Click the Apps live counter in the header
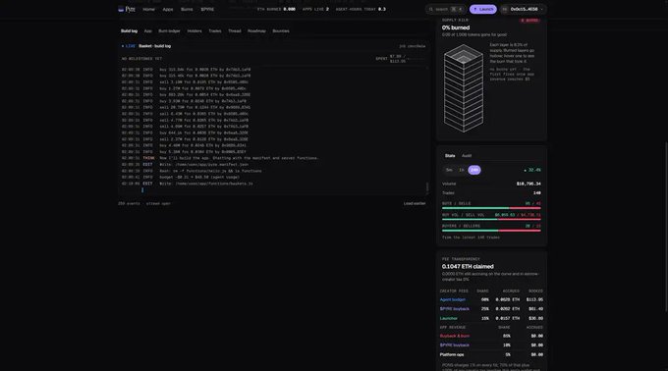 [x=315, y=9]
